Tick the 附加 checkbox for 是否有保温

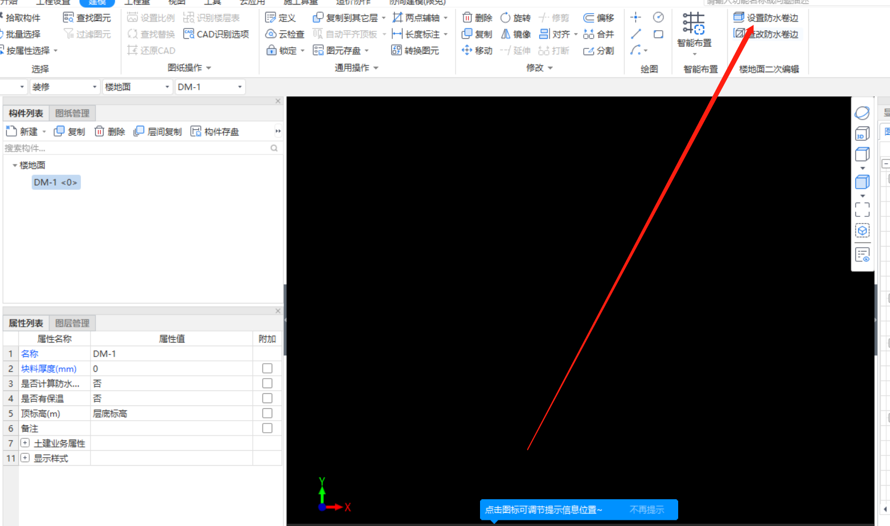[267, 398]
